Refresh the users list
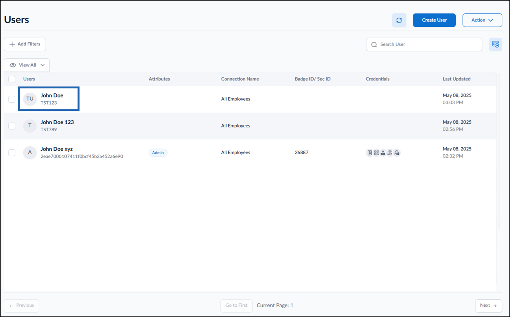The height and width of the screenshot is (317, 510). pos(399,20)
